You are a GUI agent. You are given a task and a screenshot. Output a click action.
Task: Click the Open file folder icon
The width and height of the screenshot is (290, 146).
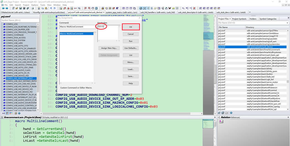17,8
